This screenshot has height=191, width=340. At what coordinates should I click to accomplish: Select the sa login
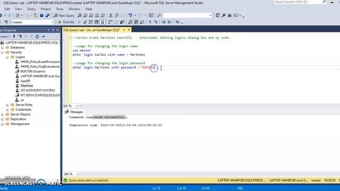pyautogui.click(x=22, y=100)
